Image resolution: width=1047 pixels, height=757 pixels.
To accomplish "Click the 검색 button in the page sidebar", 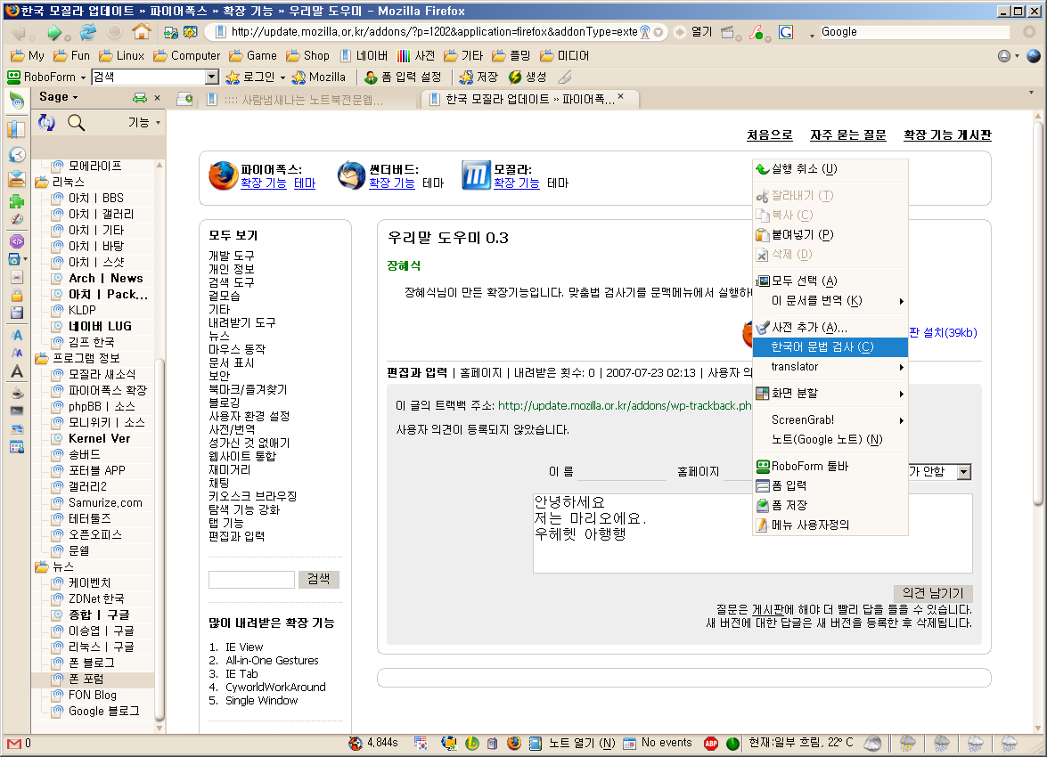I will pos(318,580).
